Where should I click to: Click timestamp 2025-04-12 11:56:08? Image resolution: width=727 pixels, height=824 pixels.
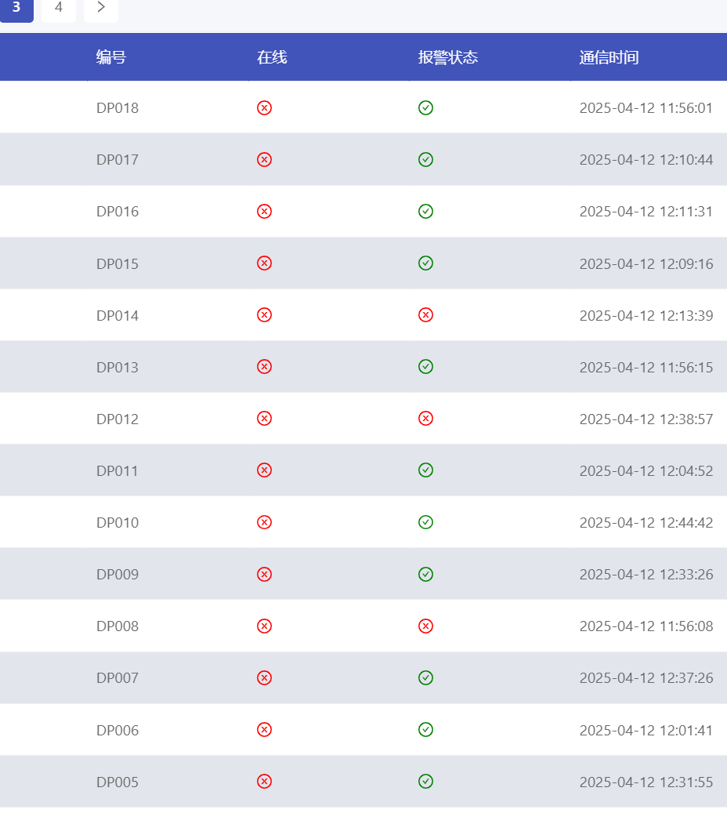(646, 626)
